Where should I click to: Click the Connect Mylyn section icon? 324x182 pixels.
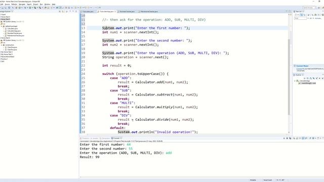pos(295,66)
